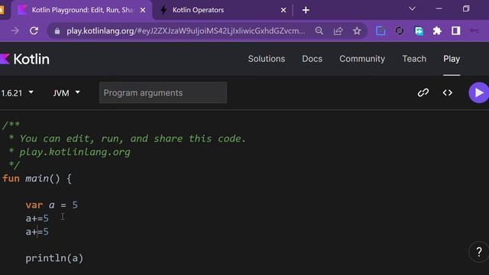Viewport: 489px width, 275px height.
Task: Toggle the browser side panel icon
Action: pyautogui.click(x=455, y=31)
